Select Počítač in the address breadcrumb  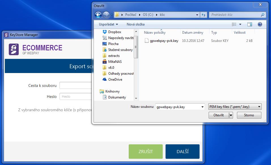(x=131, y=15)
